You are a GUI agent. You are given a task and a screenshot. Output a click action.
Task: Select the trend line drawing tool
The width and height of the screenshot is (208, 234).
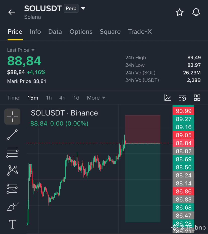[12, 135]
